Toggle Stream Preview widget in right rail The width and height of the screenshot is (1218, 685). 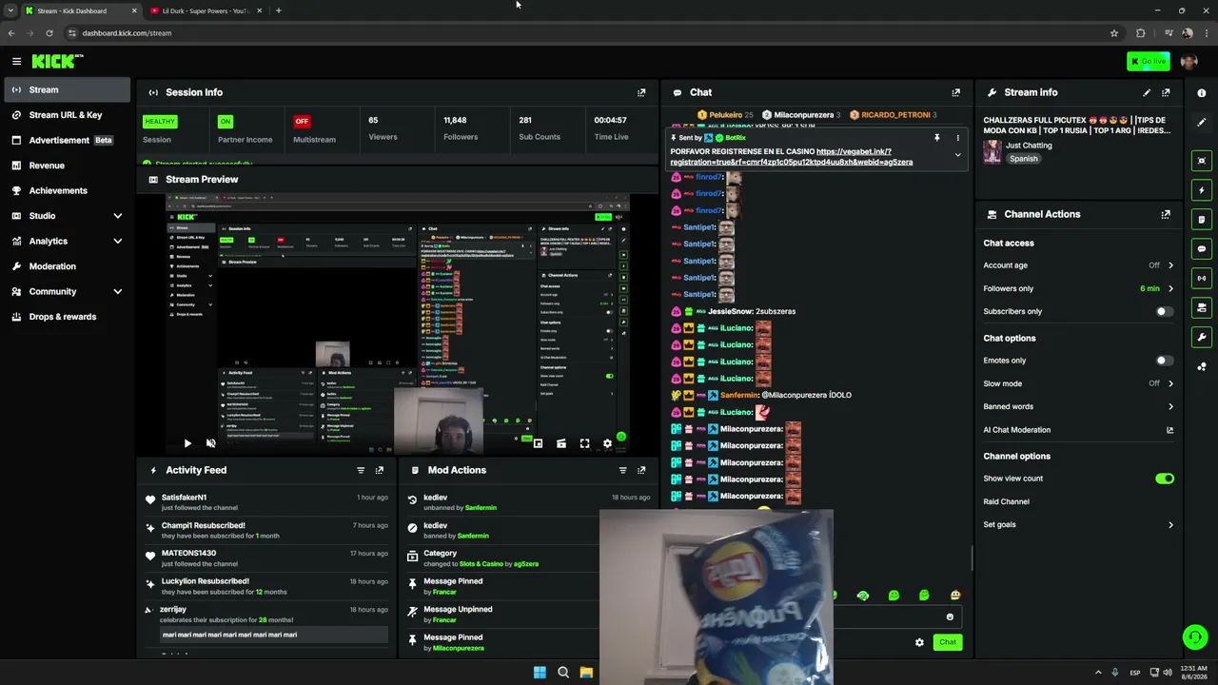coord(1202,161)
